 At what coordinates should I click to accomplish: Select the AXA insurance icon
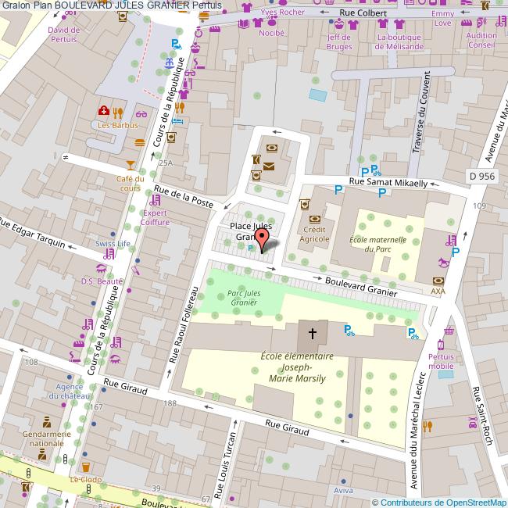[x=438, y=280]
